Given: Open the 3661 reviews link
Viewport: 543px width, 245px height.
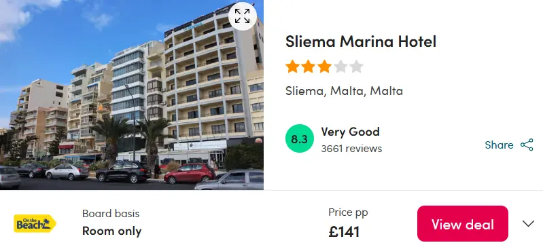Looking at the screenshot, I should pyautogui.click(x=351, y=149).
